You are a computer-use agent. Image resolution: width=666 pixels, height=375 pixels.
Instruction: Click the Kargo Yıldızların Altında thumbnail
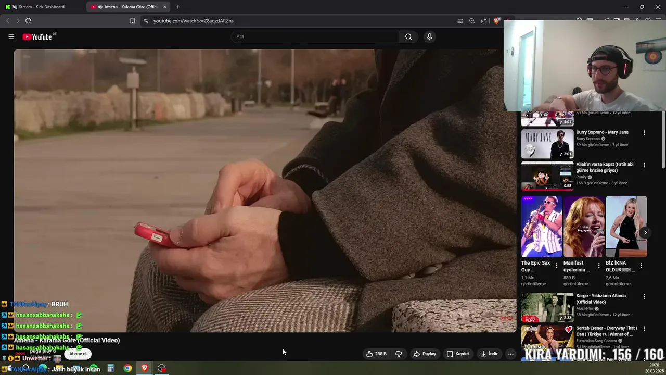click(x=547, y=307)
